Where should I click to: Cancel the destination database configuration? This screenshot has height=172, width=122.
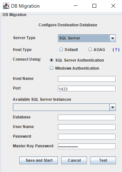pos(74,160)
